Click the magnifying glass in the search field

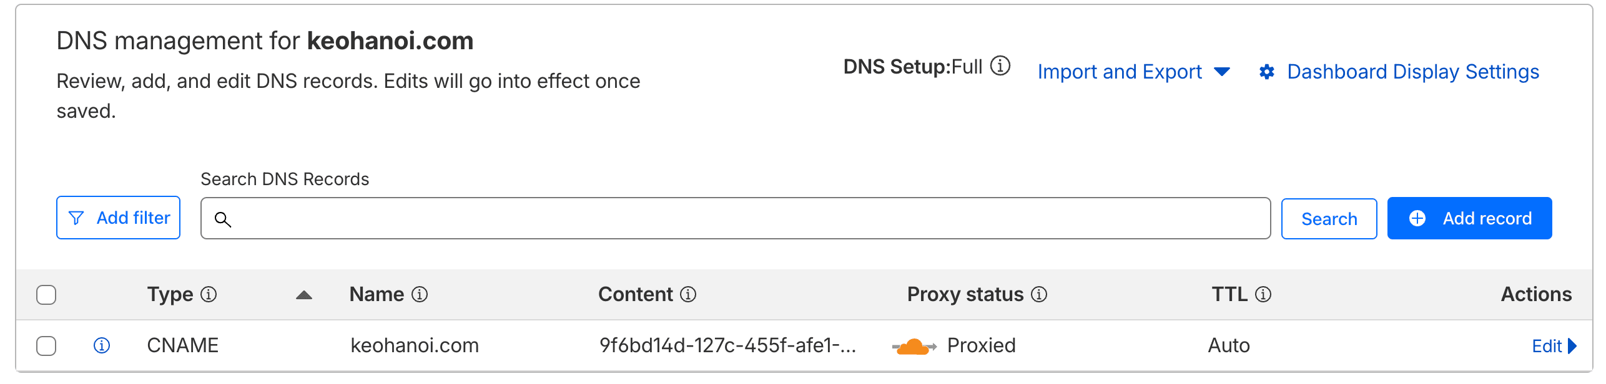(223, 219)
